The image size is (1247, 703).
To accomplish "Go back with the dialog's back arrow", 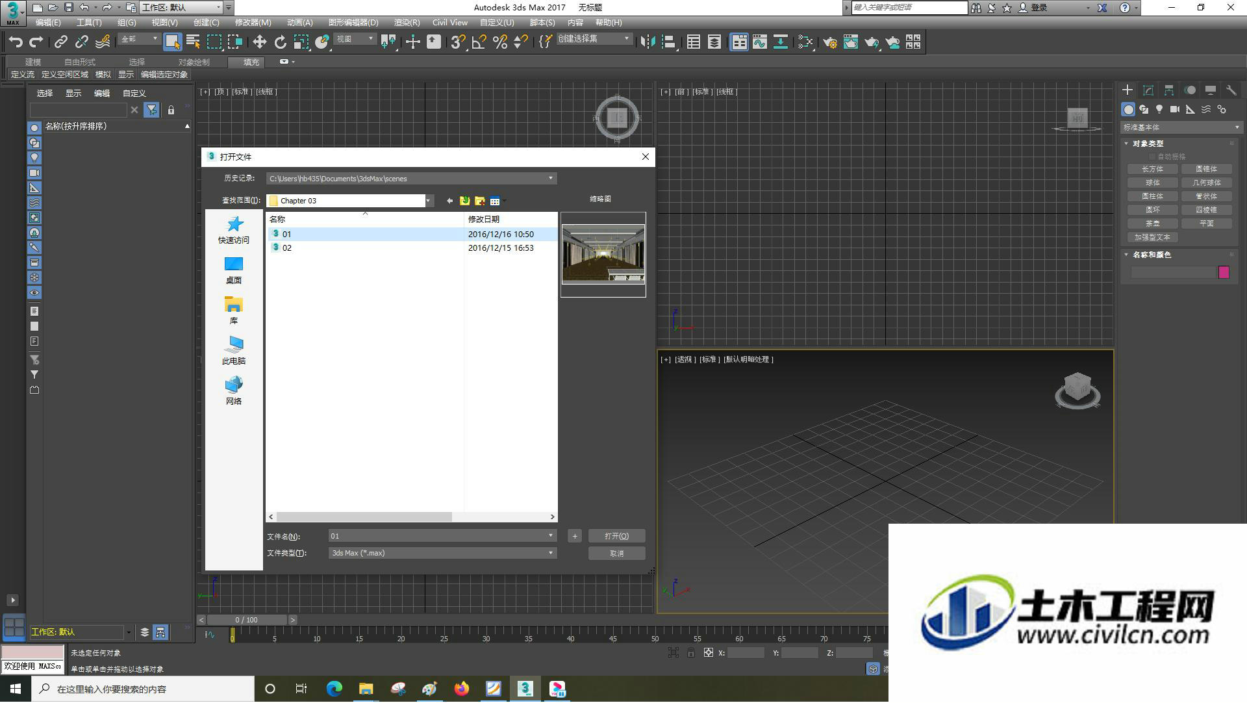I will tap(449, 201).
